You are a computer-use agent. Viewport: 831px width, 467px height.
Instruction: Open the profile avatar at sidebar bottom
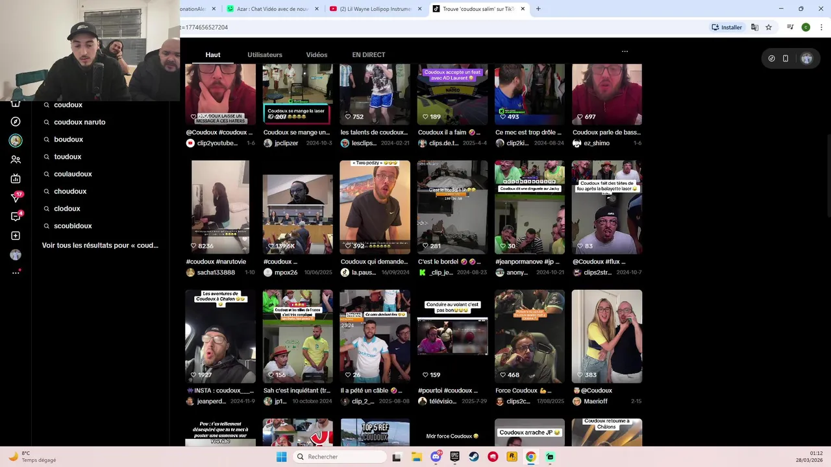[x=16, y=254]
